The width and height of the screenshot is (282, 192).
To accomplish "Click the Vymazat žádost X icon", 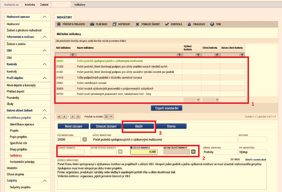I will [x=137, y=24].
